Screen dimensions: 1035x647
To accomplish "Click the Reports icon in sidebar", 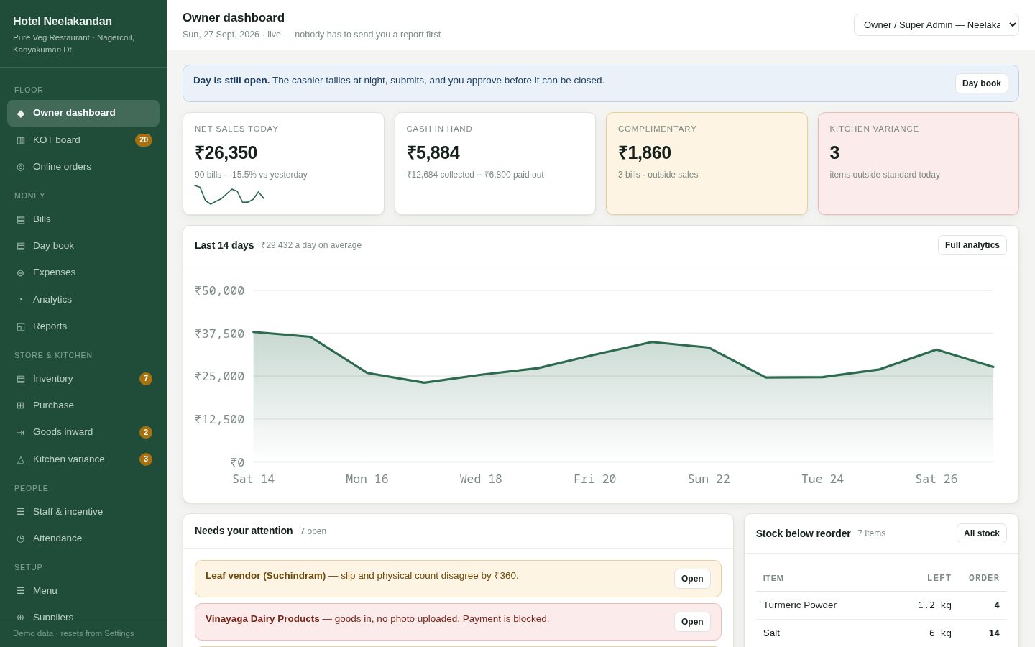I will pyautogui.click(x=21, y=326).
